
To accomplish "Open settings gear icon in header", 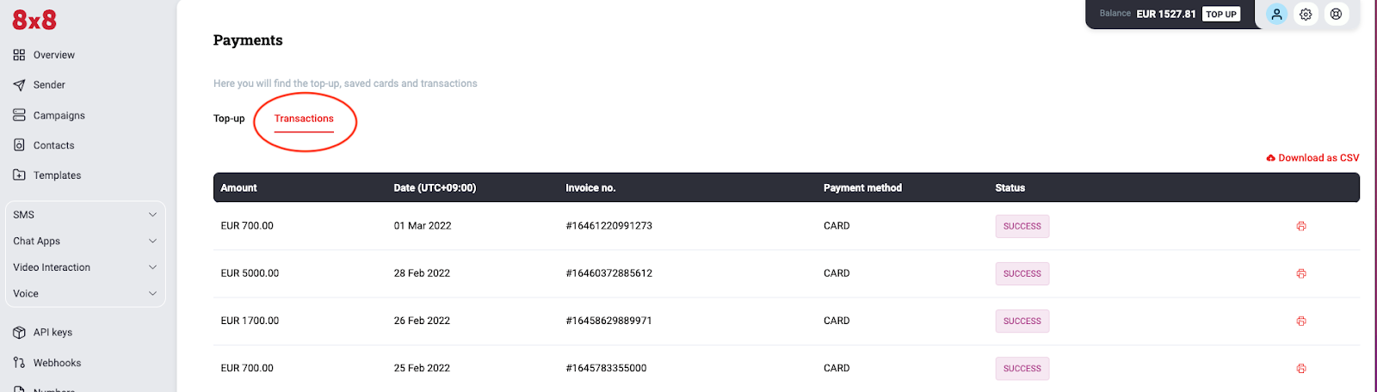I will (1306, 14).
